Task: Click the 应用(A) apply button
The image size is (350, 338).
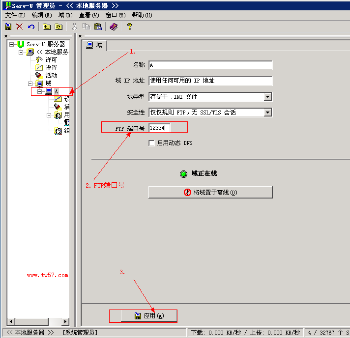Action: [x=143, y=316]
